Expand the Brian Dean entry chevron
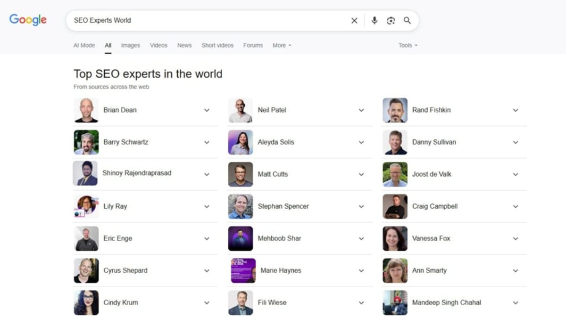 [x=207, y=110]
